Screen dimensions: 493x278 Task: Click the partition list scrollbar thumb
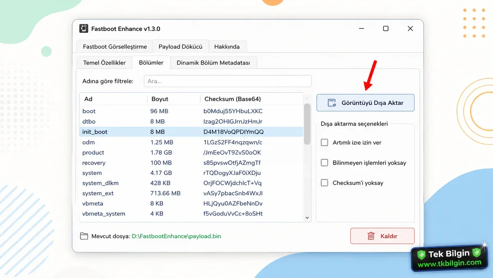pos(307,124)
